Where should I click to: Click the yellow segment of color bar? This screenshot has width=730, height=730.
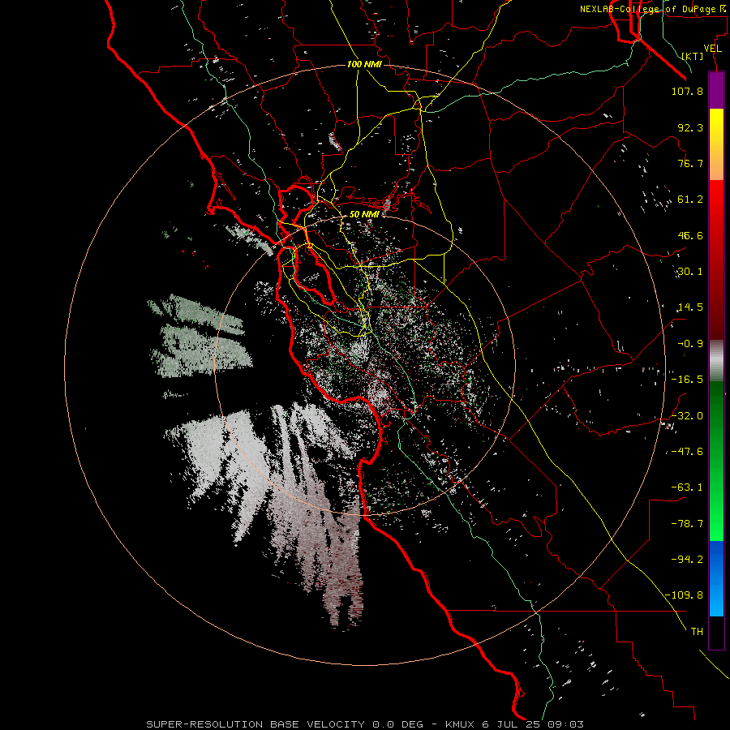[716, 144]
